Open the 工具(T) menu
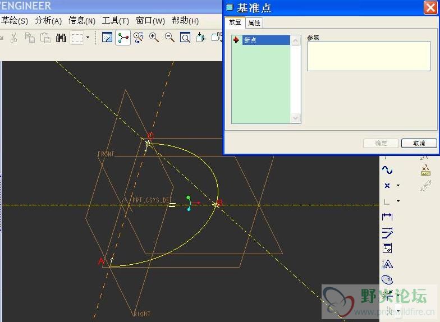440x322 pixels. [116, 21]
